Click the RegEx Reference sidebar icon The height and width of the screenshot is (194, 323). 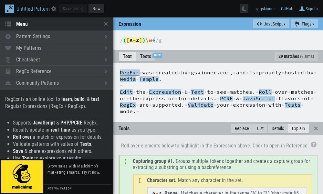tap(8, 71)
